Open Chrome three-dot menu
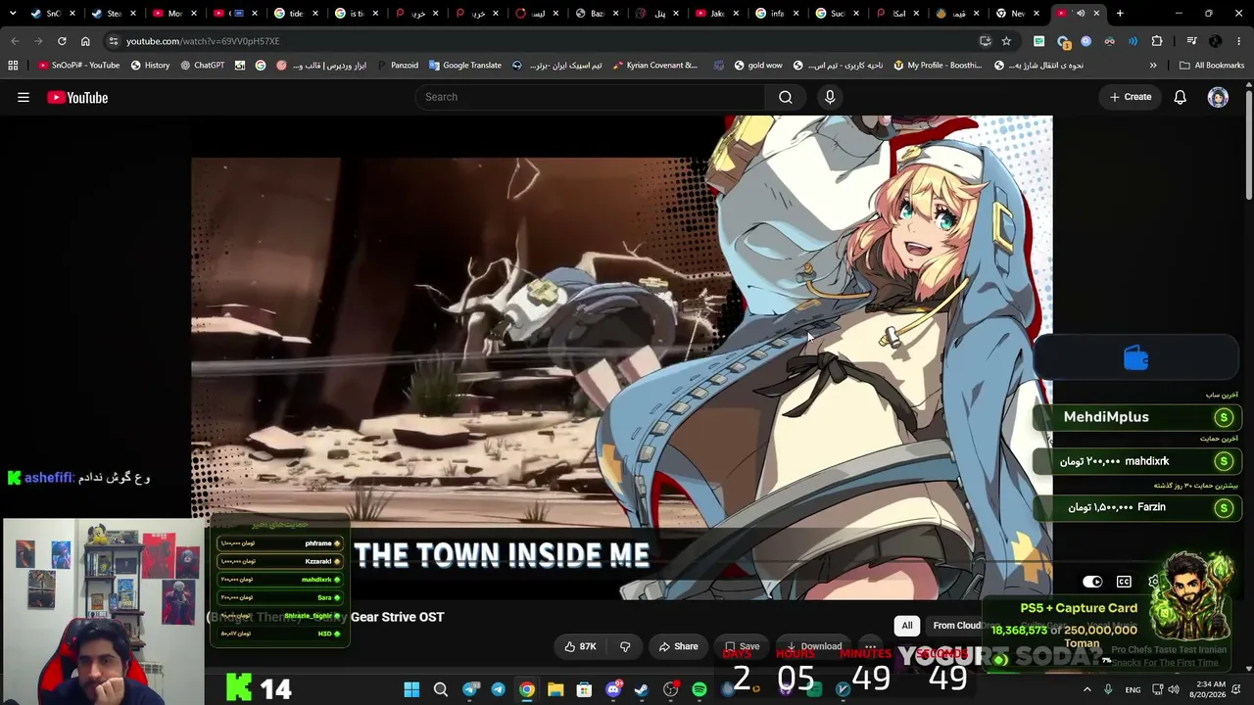 tap(1239, 41)
